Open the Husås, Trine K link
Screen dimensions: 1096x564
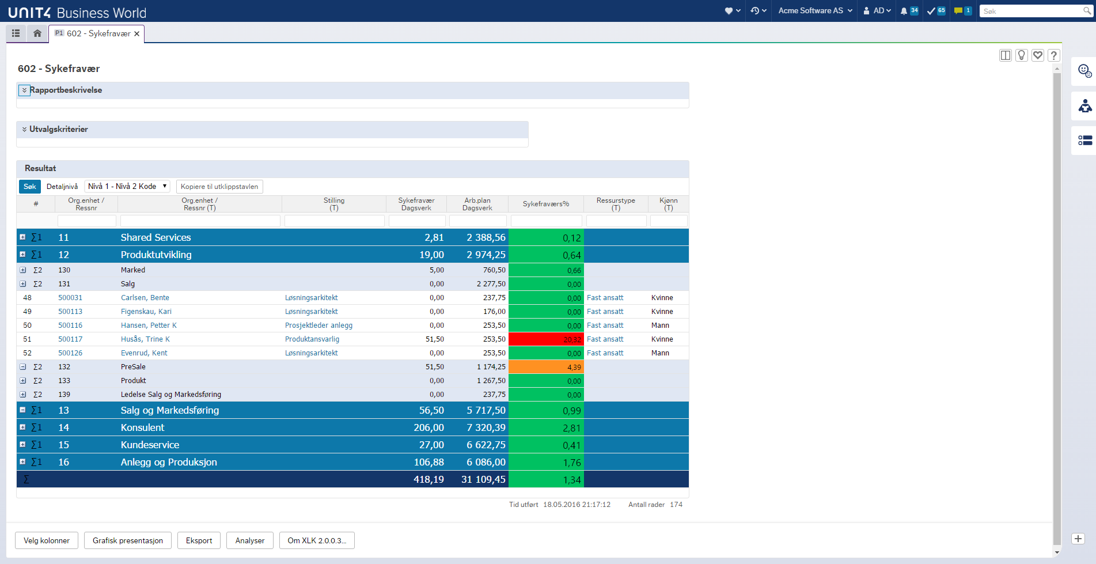145,339
